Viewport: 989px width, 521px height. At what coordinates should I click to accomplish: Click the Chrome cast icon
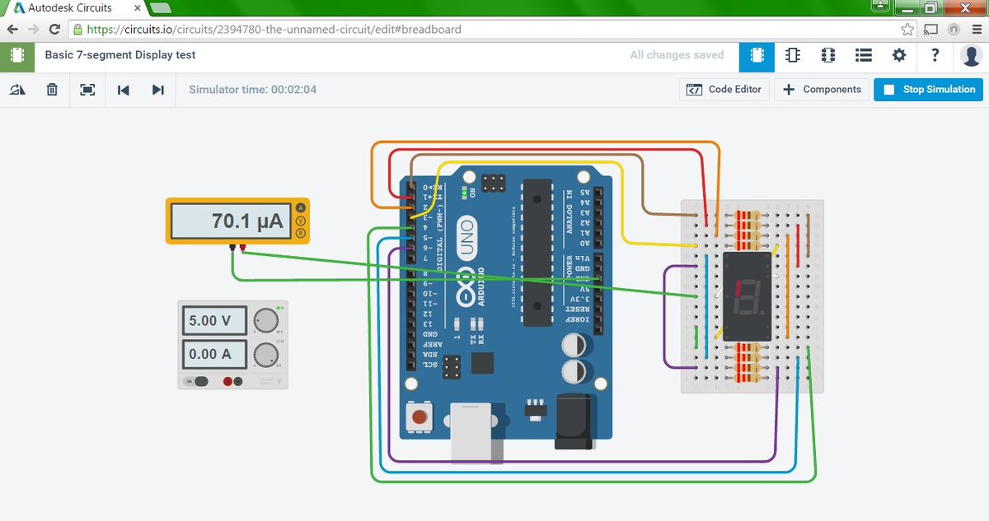931,29
